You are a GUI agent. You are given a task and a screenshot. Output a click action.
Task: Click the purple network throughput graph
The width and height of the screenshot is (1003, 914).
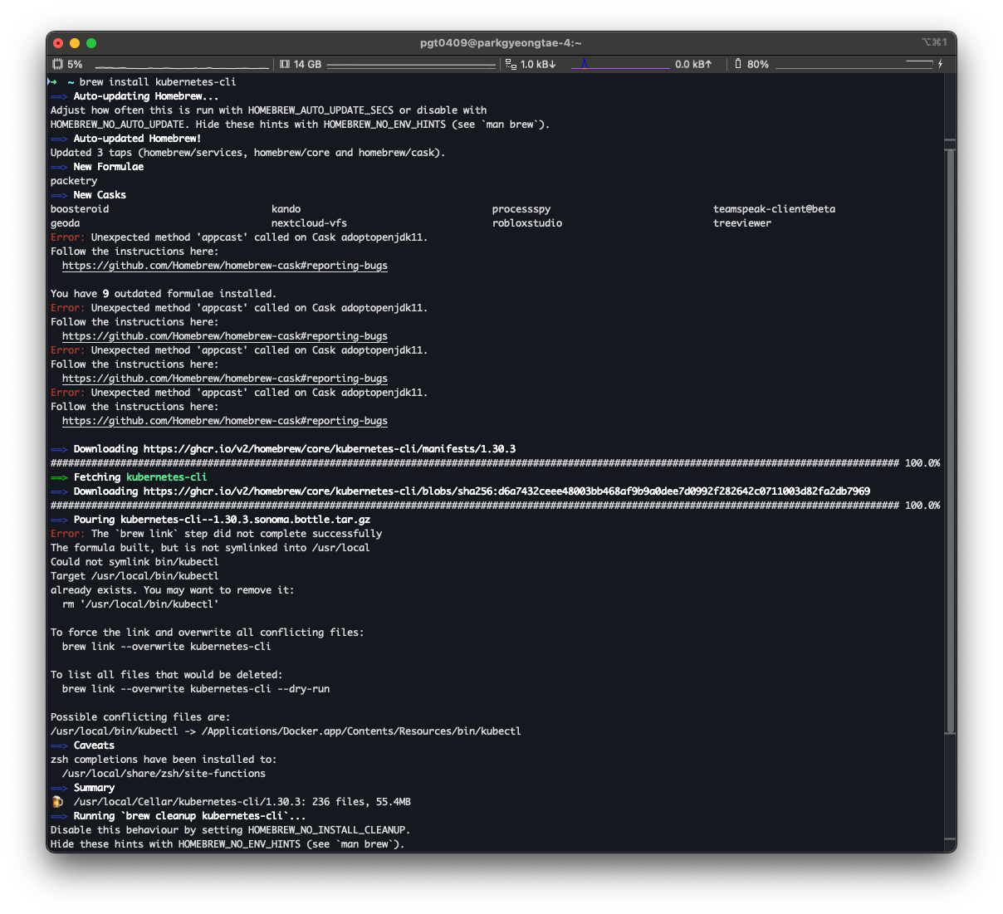coord(620,64)
